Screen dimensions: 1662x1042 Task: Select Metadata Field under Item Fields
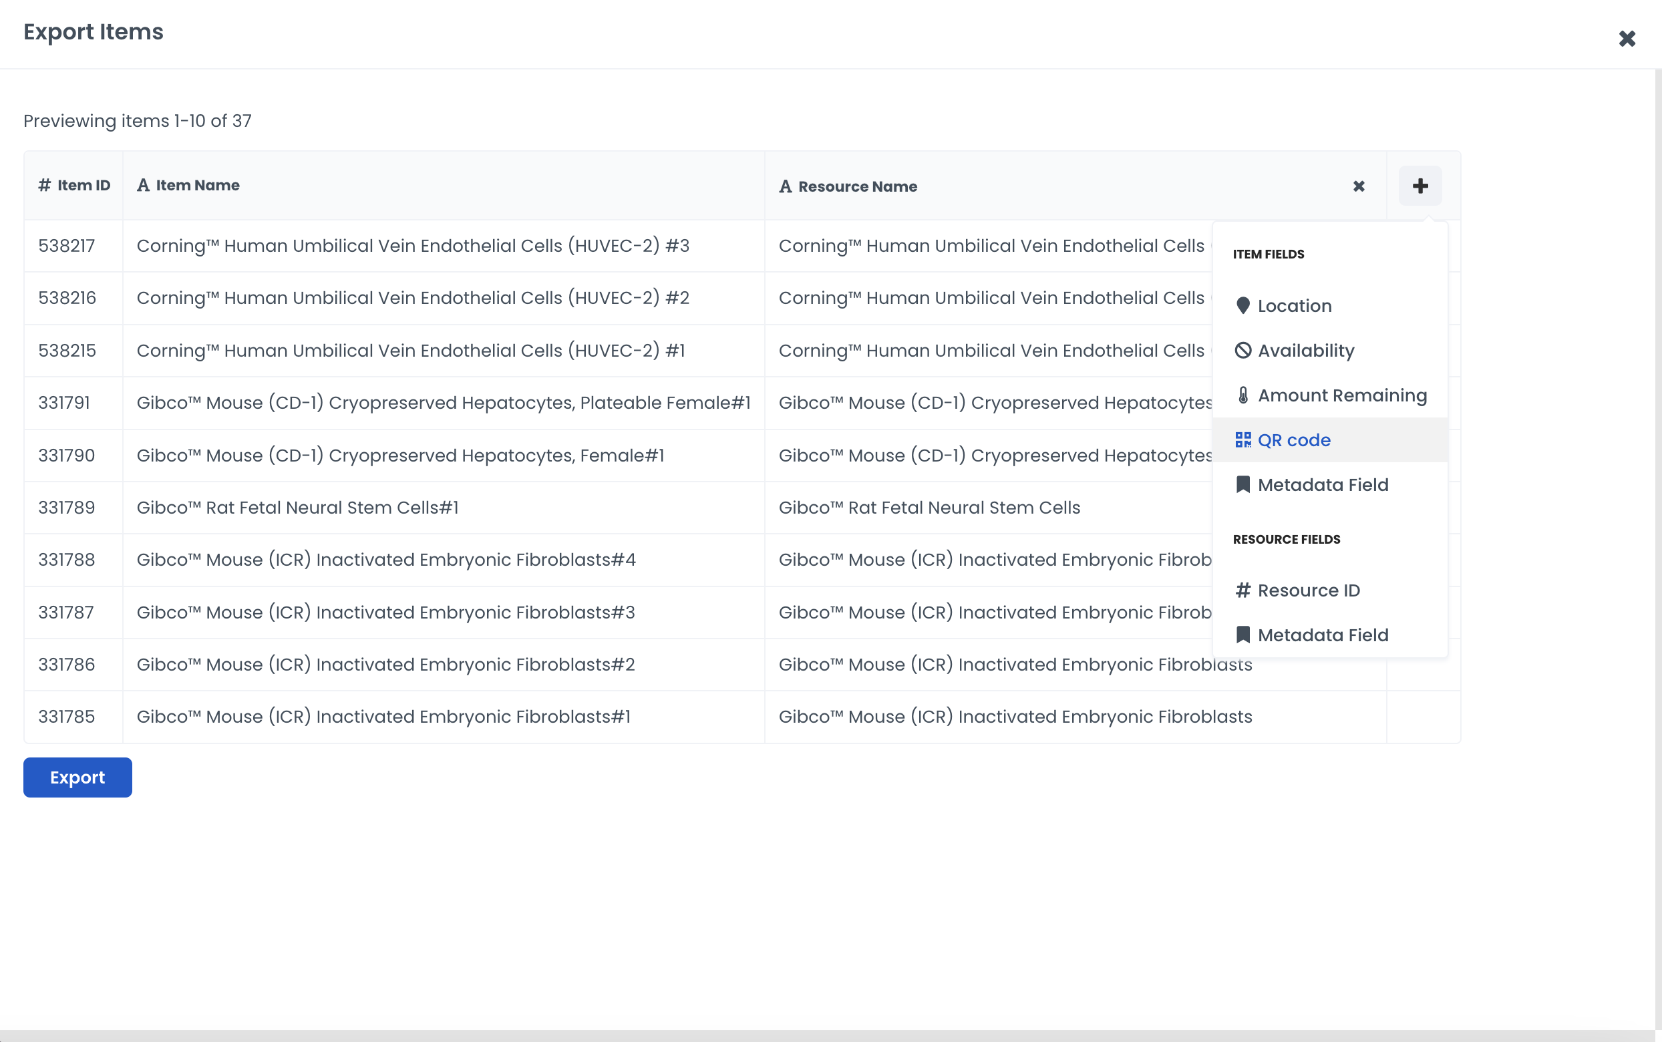click(x=1322, y=485)
